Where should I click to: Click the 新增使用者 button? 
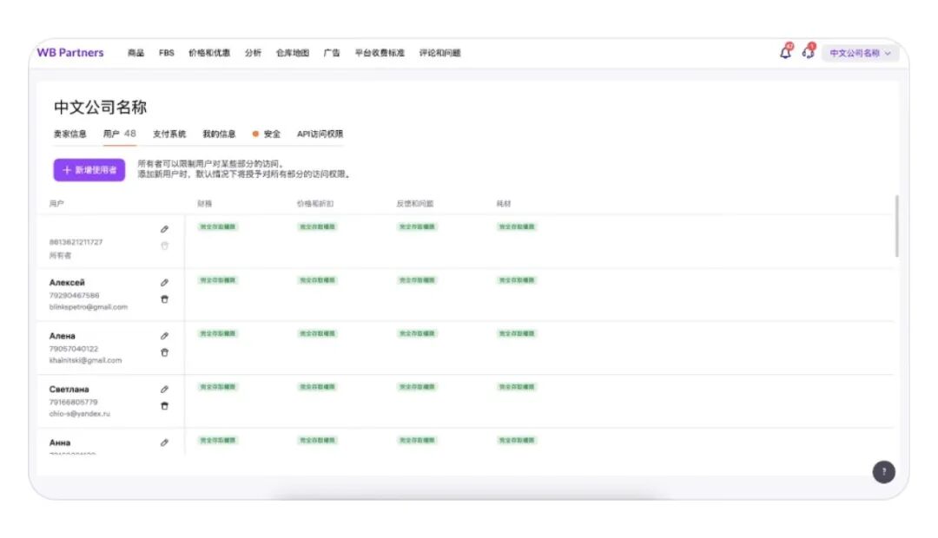point(89,170)
